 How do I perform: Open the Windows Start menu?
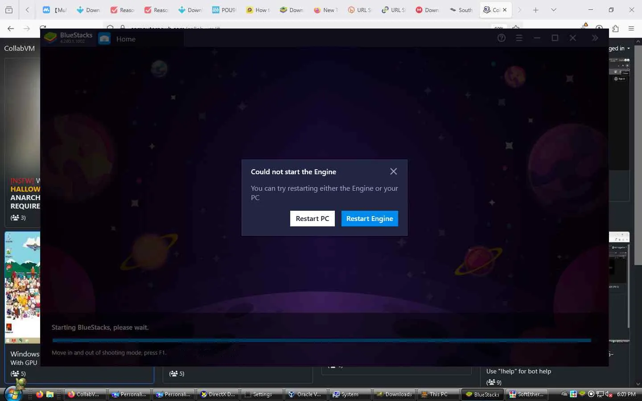(x=13, y=394)
